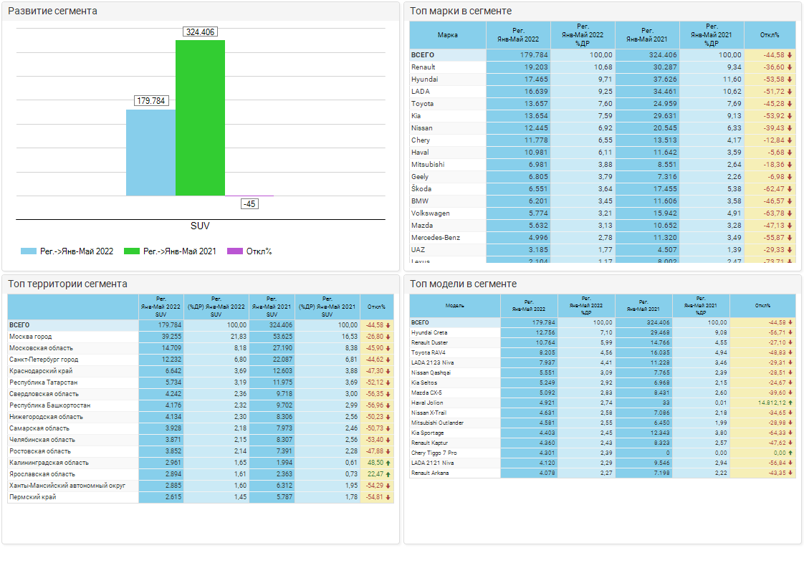Toggle the purple Откл% legend entry
804x568 pixels.
point(249,251)
